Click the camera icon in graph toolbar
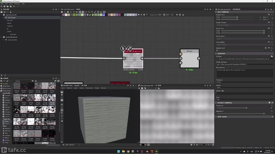Image resolution: width=275 pixels, height=154 pixels. pos(68,12)
